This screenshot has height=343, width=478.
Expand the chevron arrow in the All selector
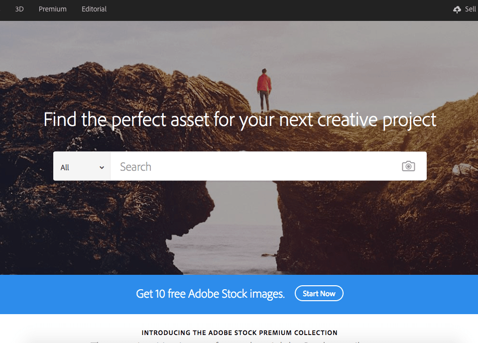102,167
